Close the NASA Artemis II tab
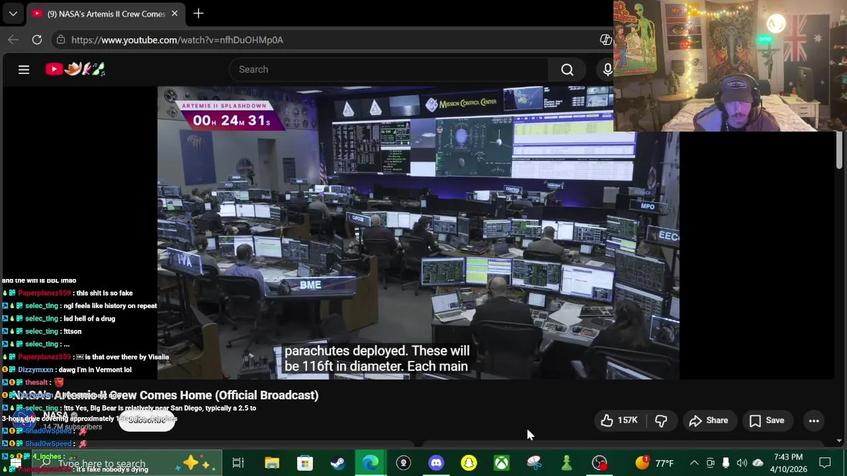This screenshot has height=476, width=847. tap(175, 13)
